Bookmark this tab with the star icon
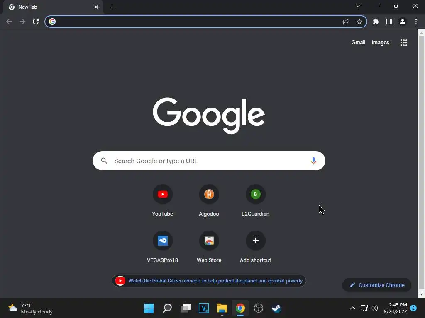Viewport: 425px width, 318px height. coord(359,22)
